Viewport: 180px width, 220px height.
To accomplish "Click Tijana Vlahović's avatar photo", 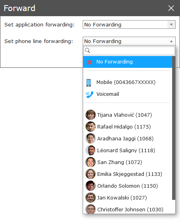I will coord(91,115).
